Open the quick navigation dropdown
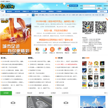The height and width of the screenshot is (108, 108). pos(102,11)
